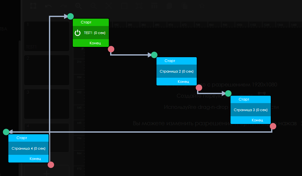Click green input connector of Страница 4
302x176 pixels.
pyautogui.click(x=6, y=132)
